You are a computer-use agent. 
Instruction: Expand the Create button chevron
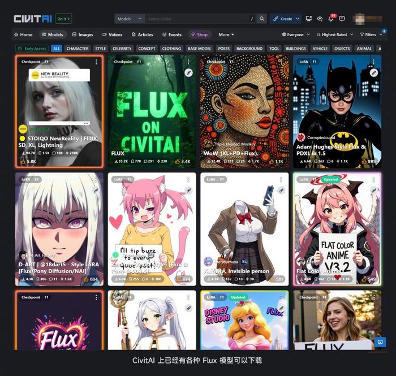click(298, 19)
